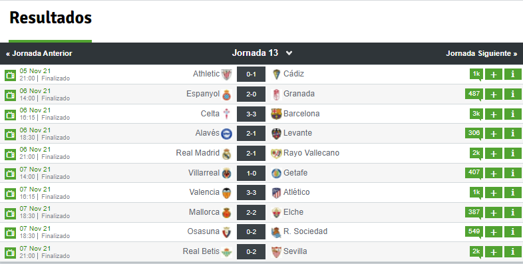Go to Jornada Siguiente
Screen dimensions: 523x264
482,53
